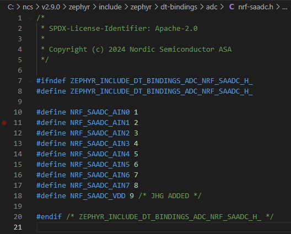Collapse the comment block on line 1
The image size is (291, 234).
(30, 18)
